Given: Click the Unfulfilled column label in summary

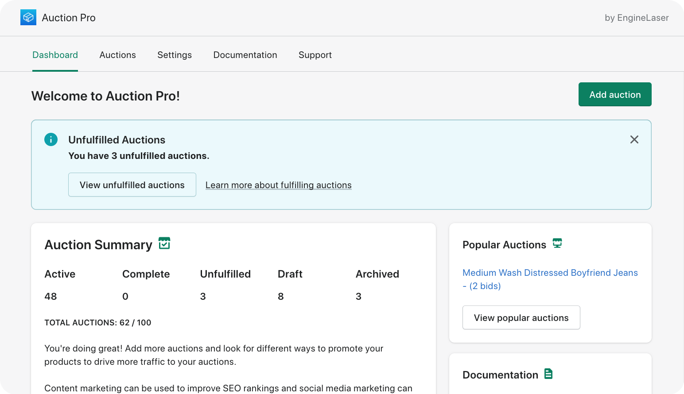Looking at the screenshot, I should [225, 274].
